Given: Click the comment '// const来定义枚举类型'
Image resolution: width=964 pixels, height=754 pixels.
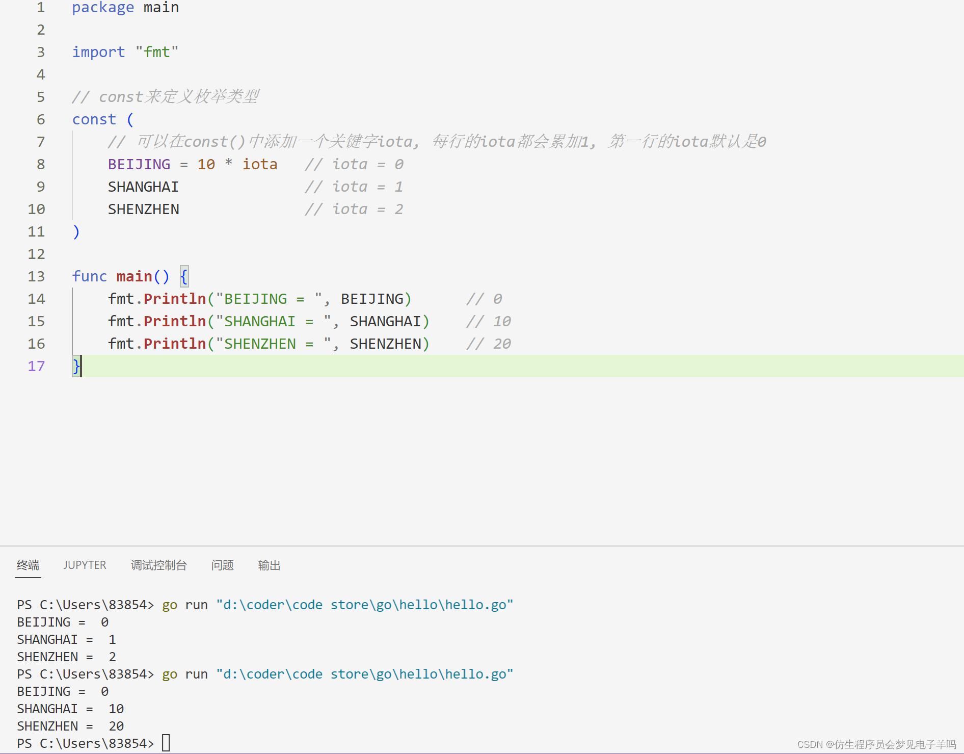Looking at the screenshot, I should click(166, 97).
